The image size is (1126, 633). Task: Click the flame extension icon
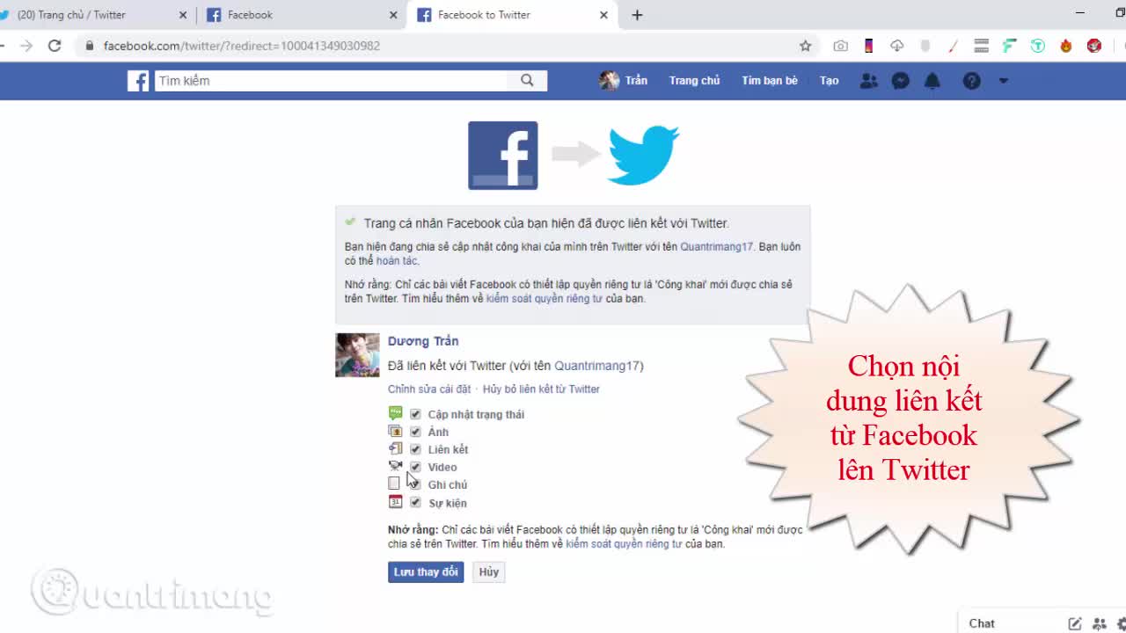pyautogui.click(x=1066, y=46)
